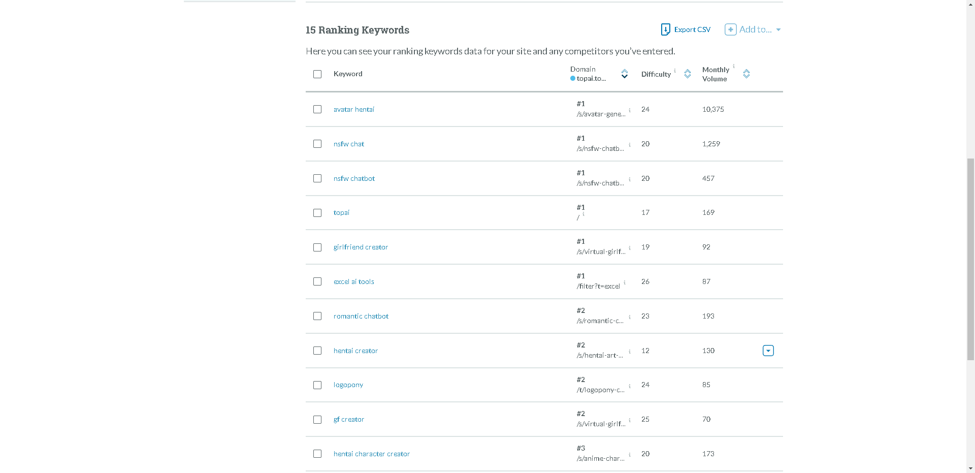Click info icon next to Difficulty header

point(675,71)
